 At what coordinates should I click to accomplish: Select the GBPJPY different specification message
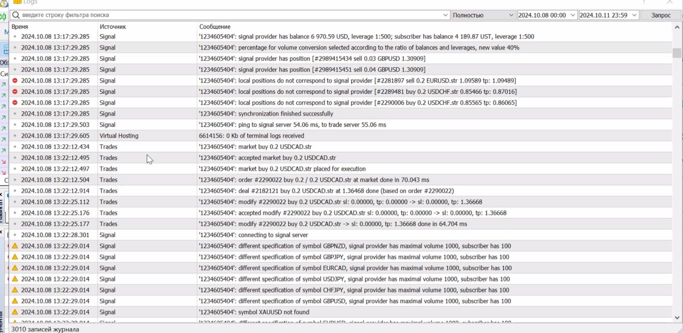354,257
